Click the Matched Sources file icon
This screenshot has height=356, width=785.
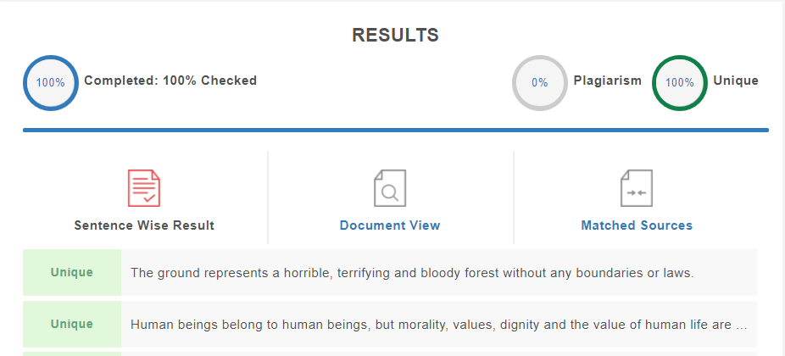[x=637, y=188]
